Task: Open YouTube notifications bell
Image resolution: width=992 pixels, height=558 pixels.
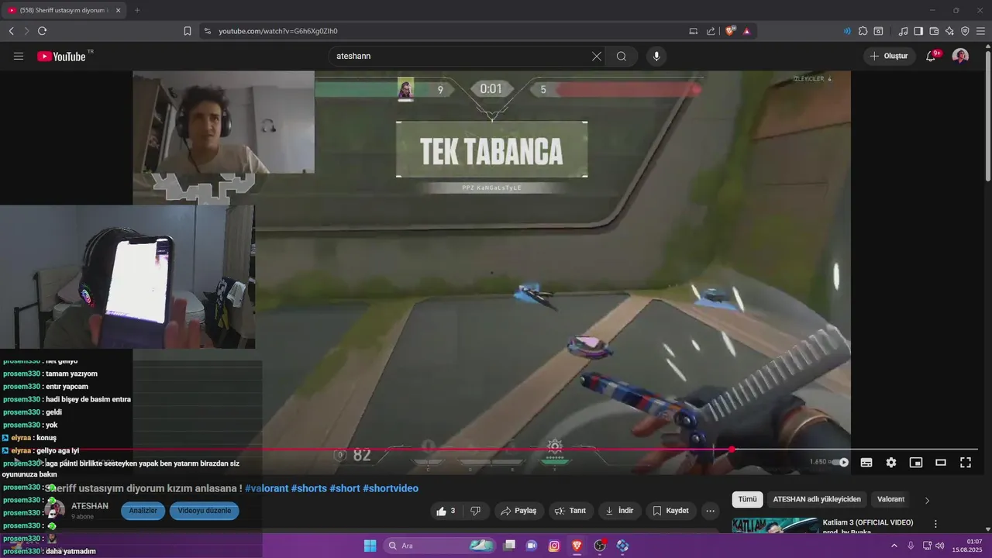Action: (932, 56)
